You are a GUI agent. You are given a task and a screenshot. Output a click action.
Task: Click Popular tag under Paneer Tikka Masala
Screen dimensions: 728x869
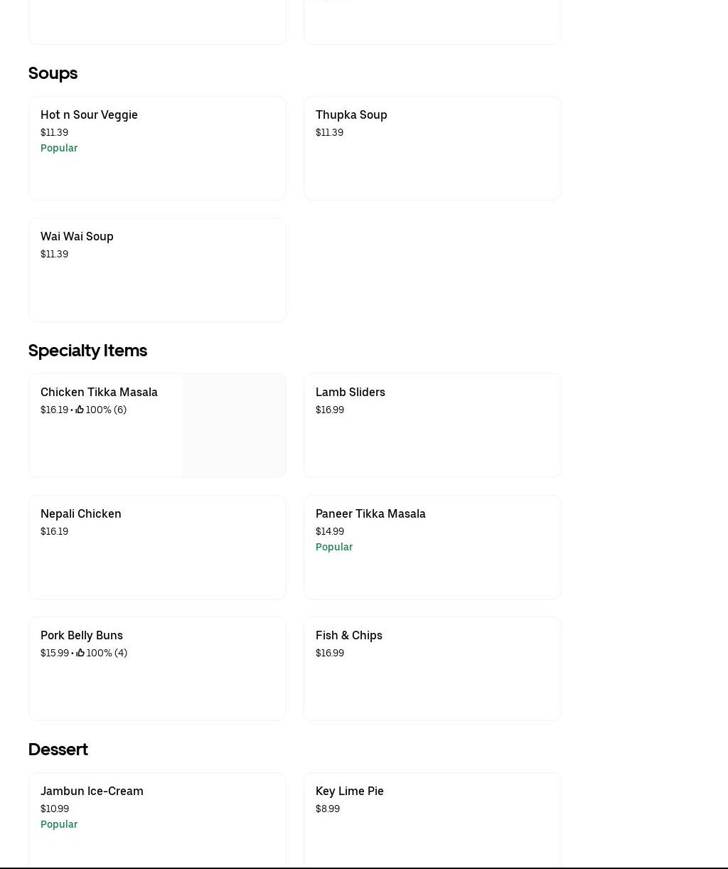(x=334, y=547)
